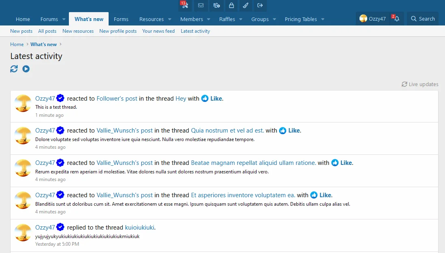Image resolution: width=445 pixels, height=253 pixels.
Task: Open the notifications bell icon
Action: click(x=396, y=19)
